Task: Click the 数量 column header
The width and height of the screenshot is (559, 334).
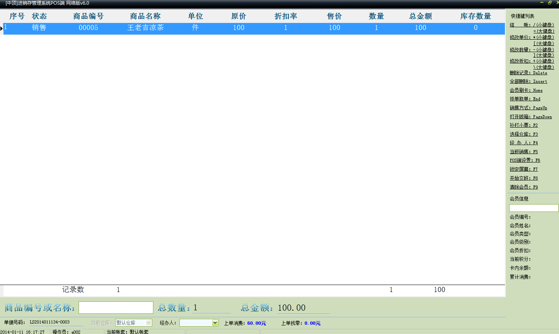Action: tap(376, 16)
